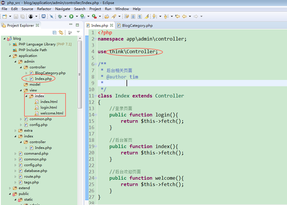287x205 pixels.
Task: Expand the PHP Language Library node
Action: (x=10, y=44)
